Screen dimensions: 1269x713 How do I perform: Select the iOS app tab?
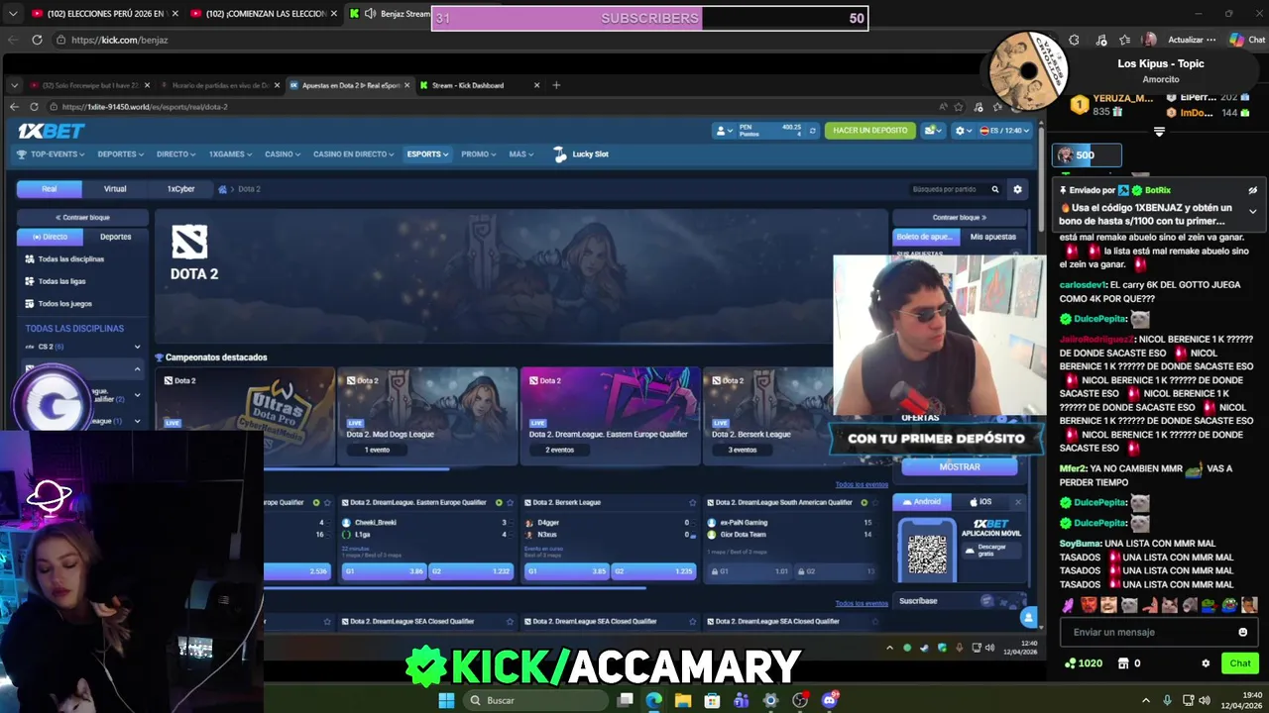pos(981,502)
